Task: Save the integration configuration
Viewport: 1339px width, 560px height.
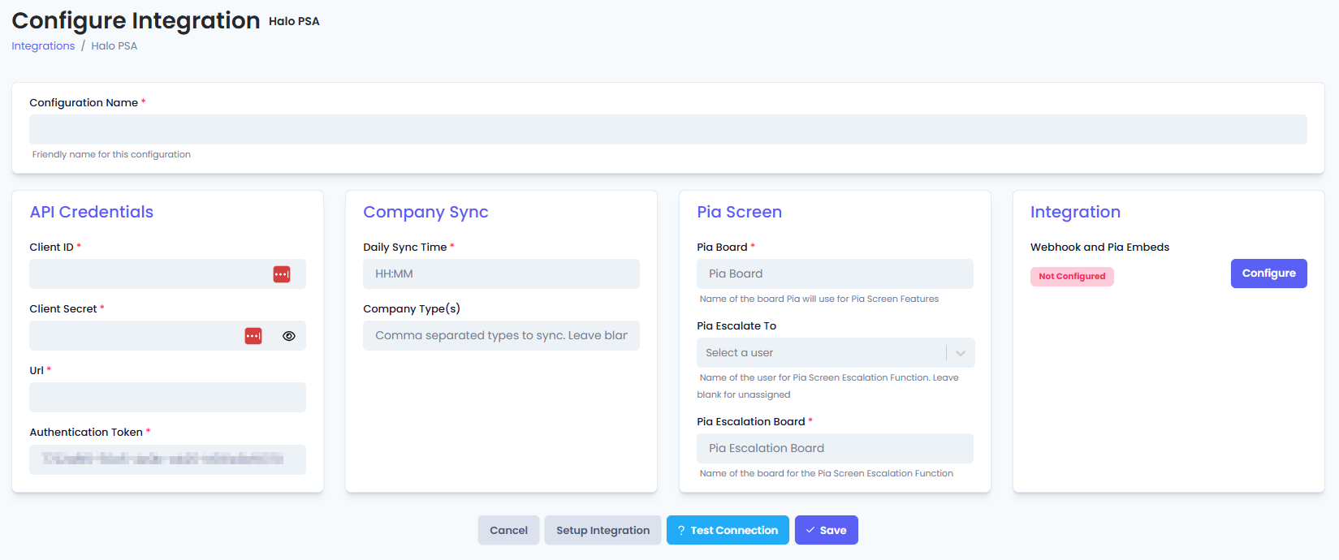Action: [827, 530]
